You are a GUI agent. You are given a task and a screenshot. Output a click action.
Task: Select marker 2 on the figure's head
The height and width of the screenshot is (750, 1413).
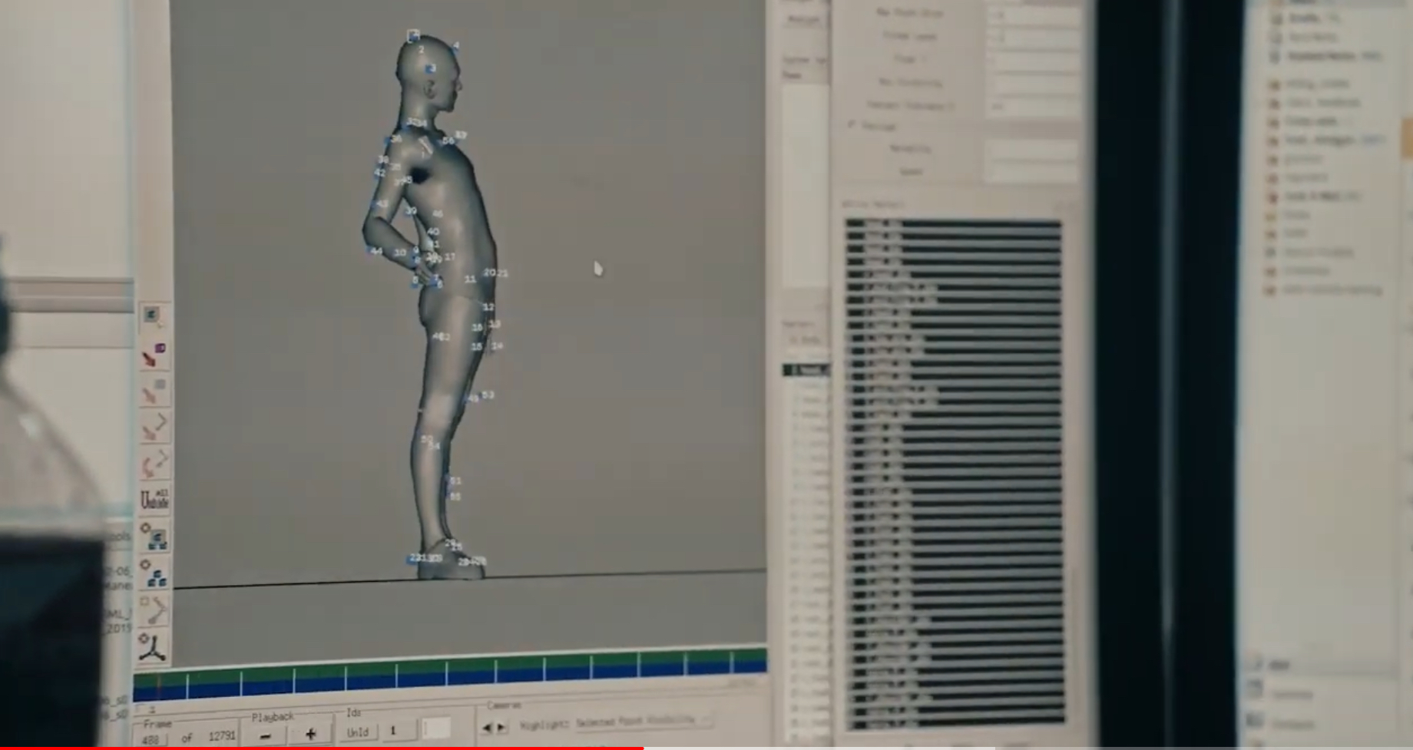(421, 50)
